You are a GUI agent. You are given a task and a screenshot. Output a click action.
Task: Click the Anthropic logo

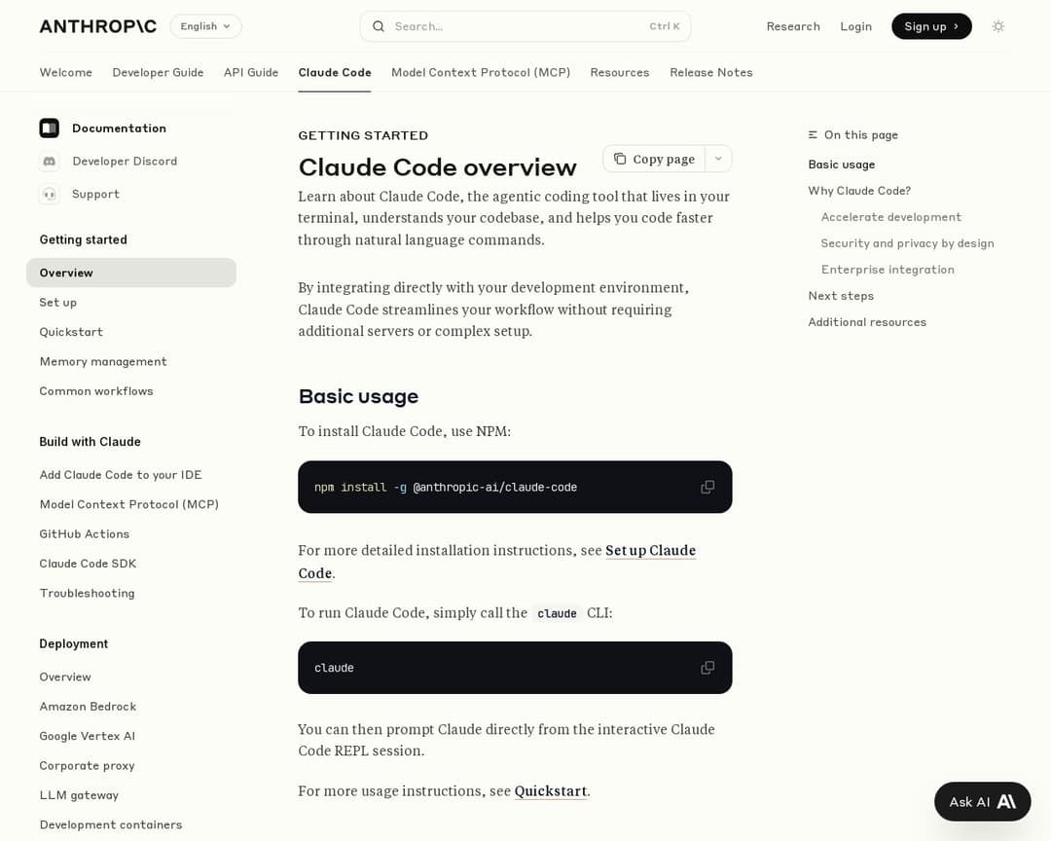[x=98, y=26]
